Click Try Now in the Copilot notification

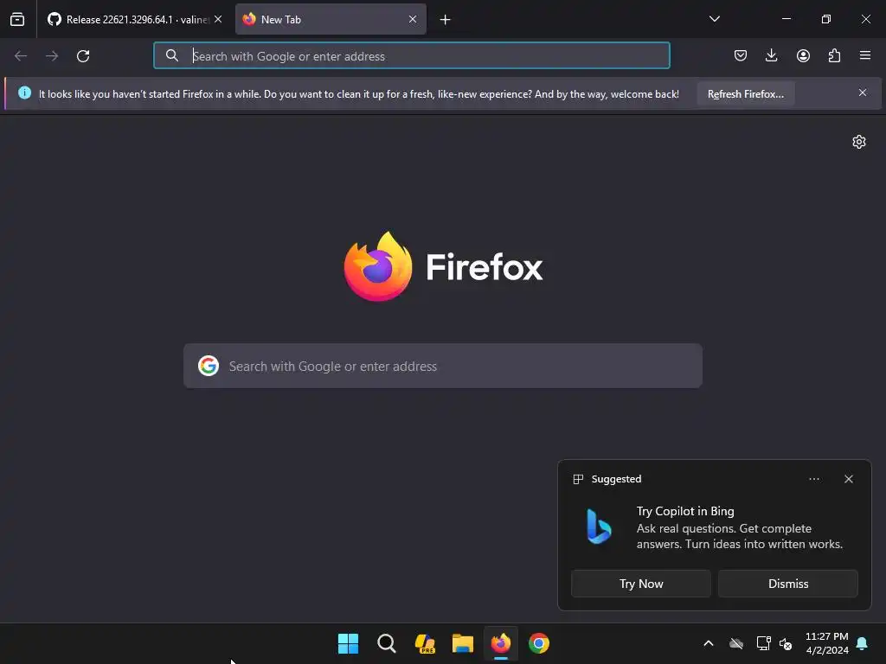[641, 584]
